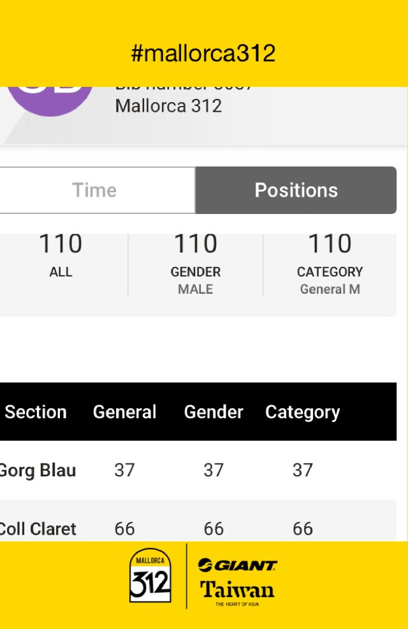
Task: Click the Mallorca 312 event name text
Action: coord(168,105)
